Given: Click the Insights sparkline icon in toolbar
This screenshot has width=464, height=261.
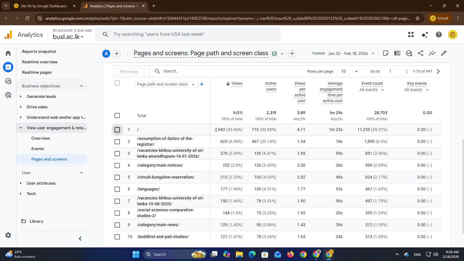Looking at the screenshot, I should (432, 53).
